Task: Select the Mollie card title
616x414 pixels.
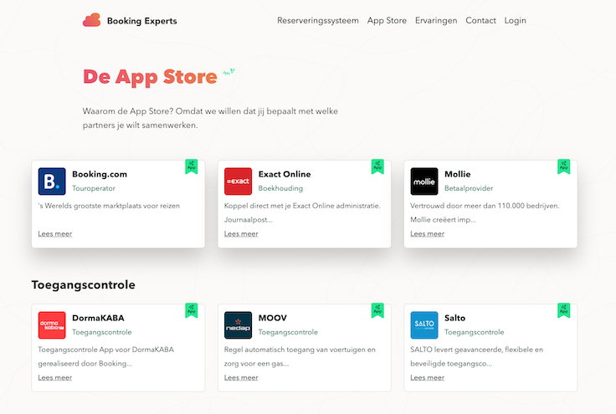Action: pyautogui.click(x=457, y=174)
